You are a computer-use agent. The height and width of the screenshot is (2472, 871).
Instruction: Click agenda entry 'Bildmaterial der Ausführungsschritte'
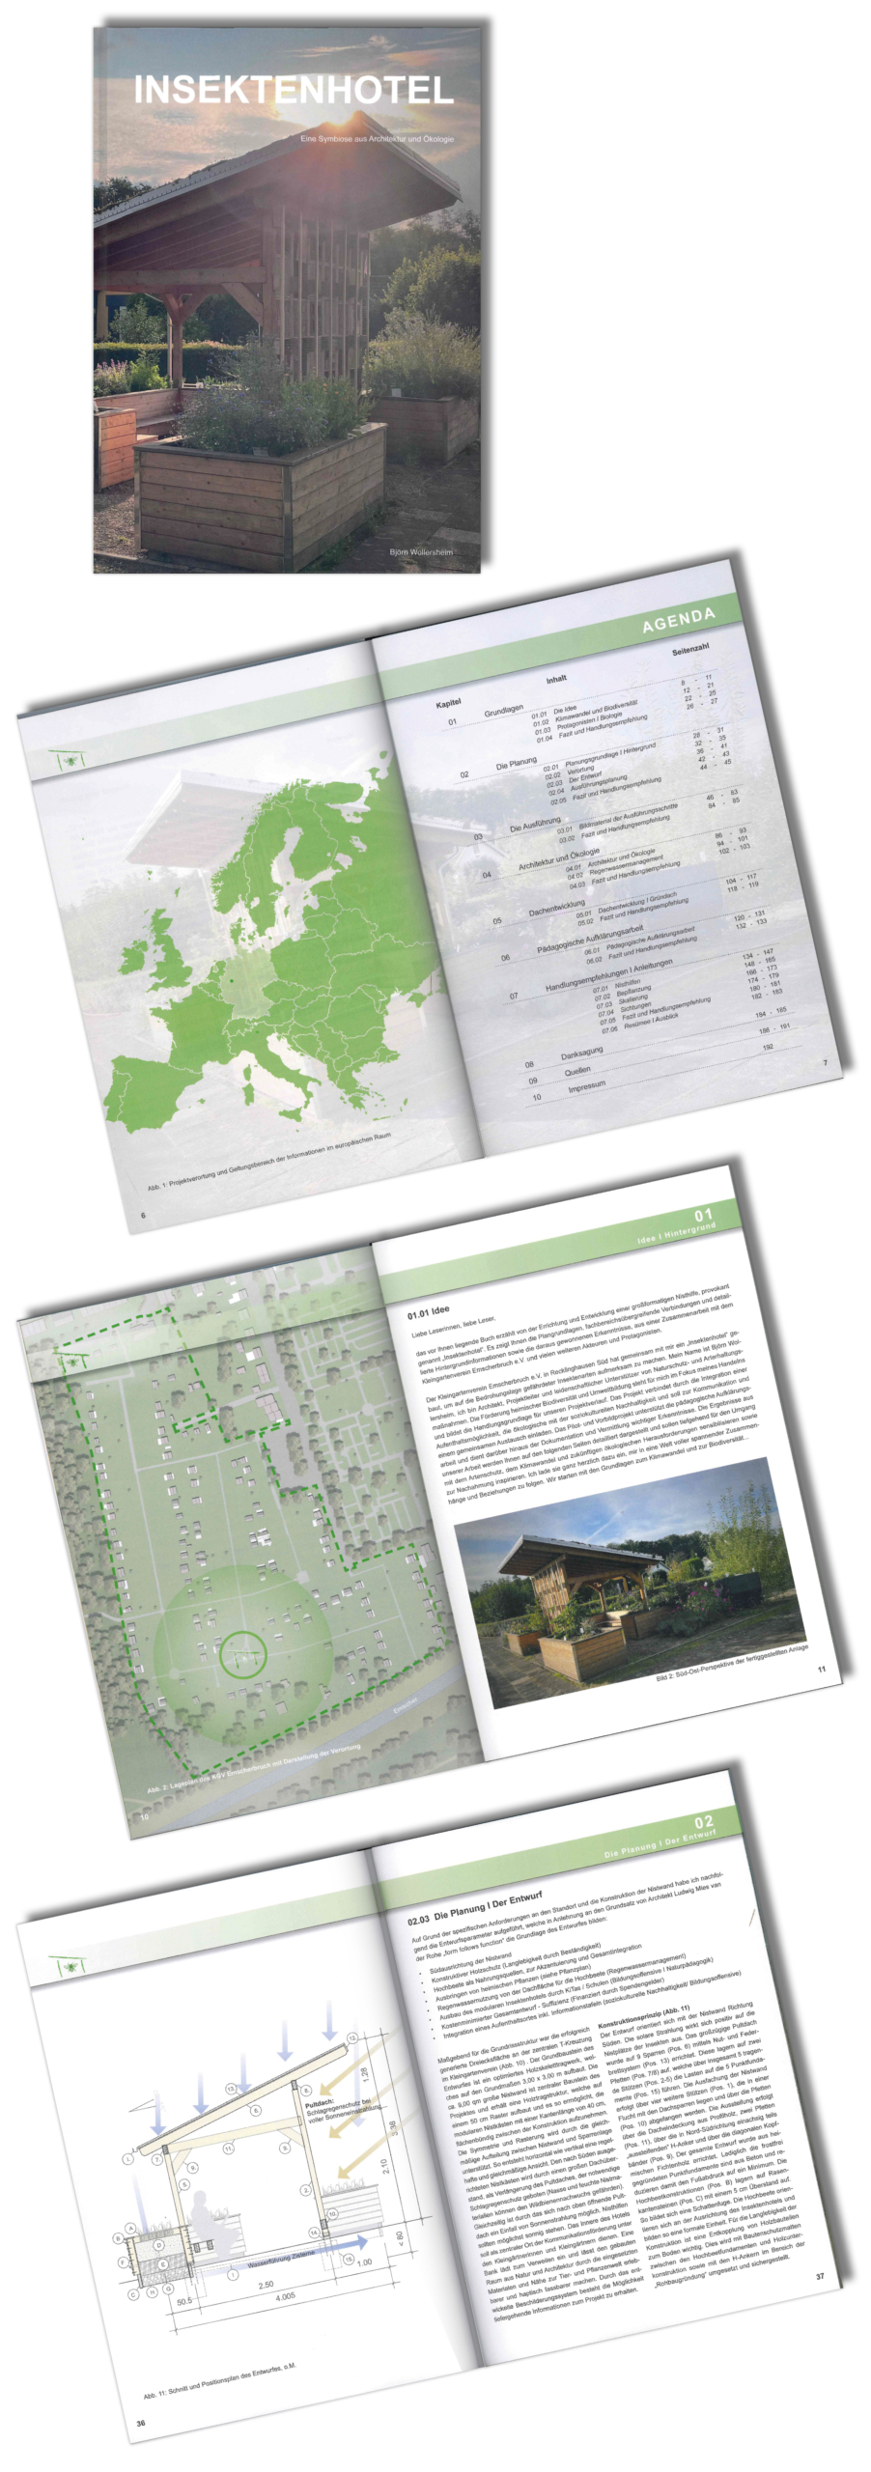pyautogui.click(x=628, y=816)
